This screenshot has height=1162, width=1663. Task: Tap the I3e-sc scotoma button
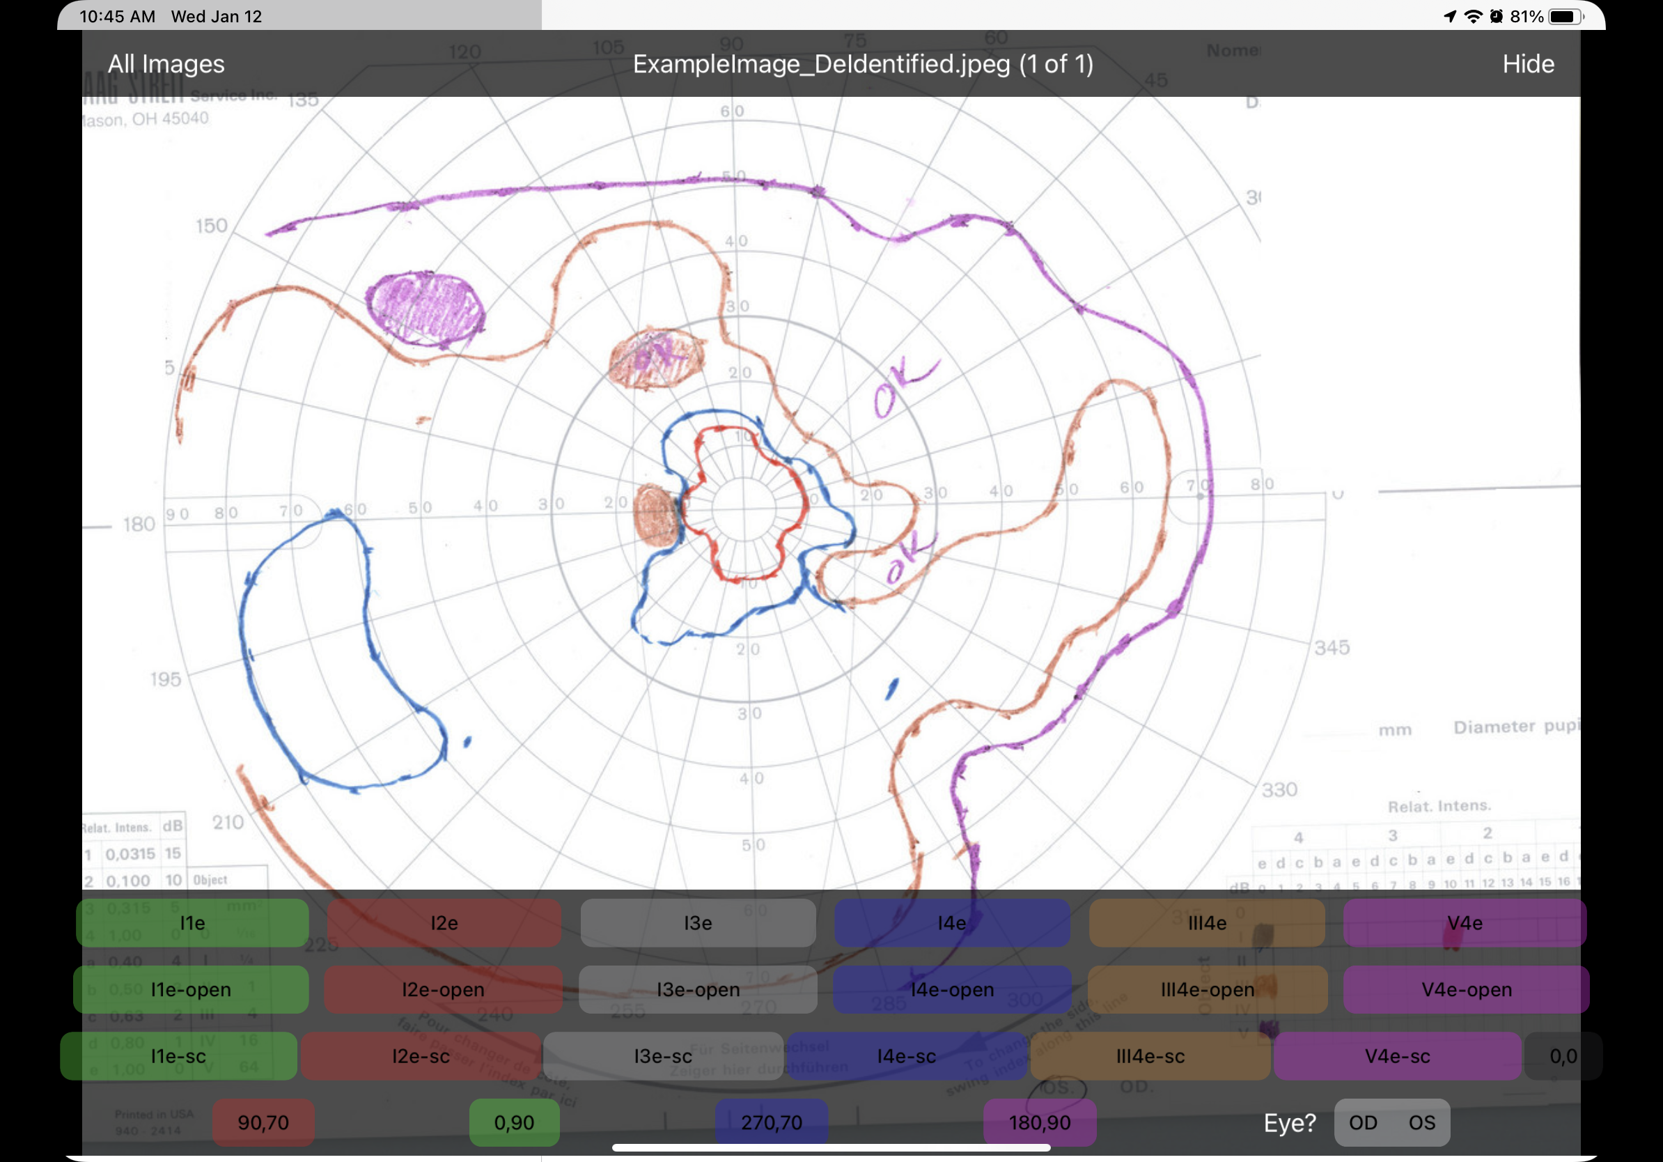pyautogui.click(x=663, y=1056)
